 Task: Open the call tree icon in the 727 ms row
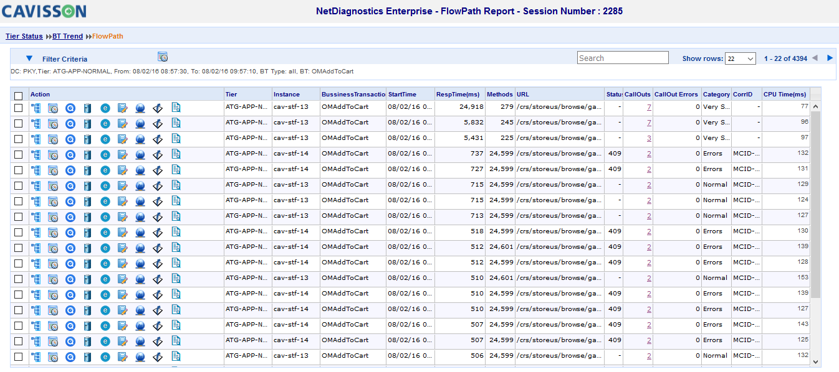pos(36,170)
